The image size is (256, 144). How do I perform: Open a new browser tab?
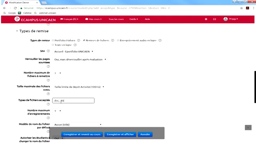pyautogui.click(x=44, y=3)
